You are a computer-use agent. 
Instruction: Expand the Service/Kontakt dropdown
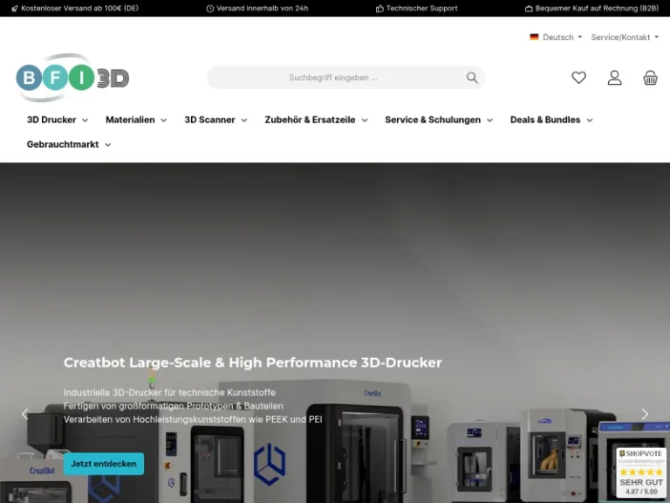click(x=625, y=38)
